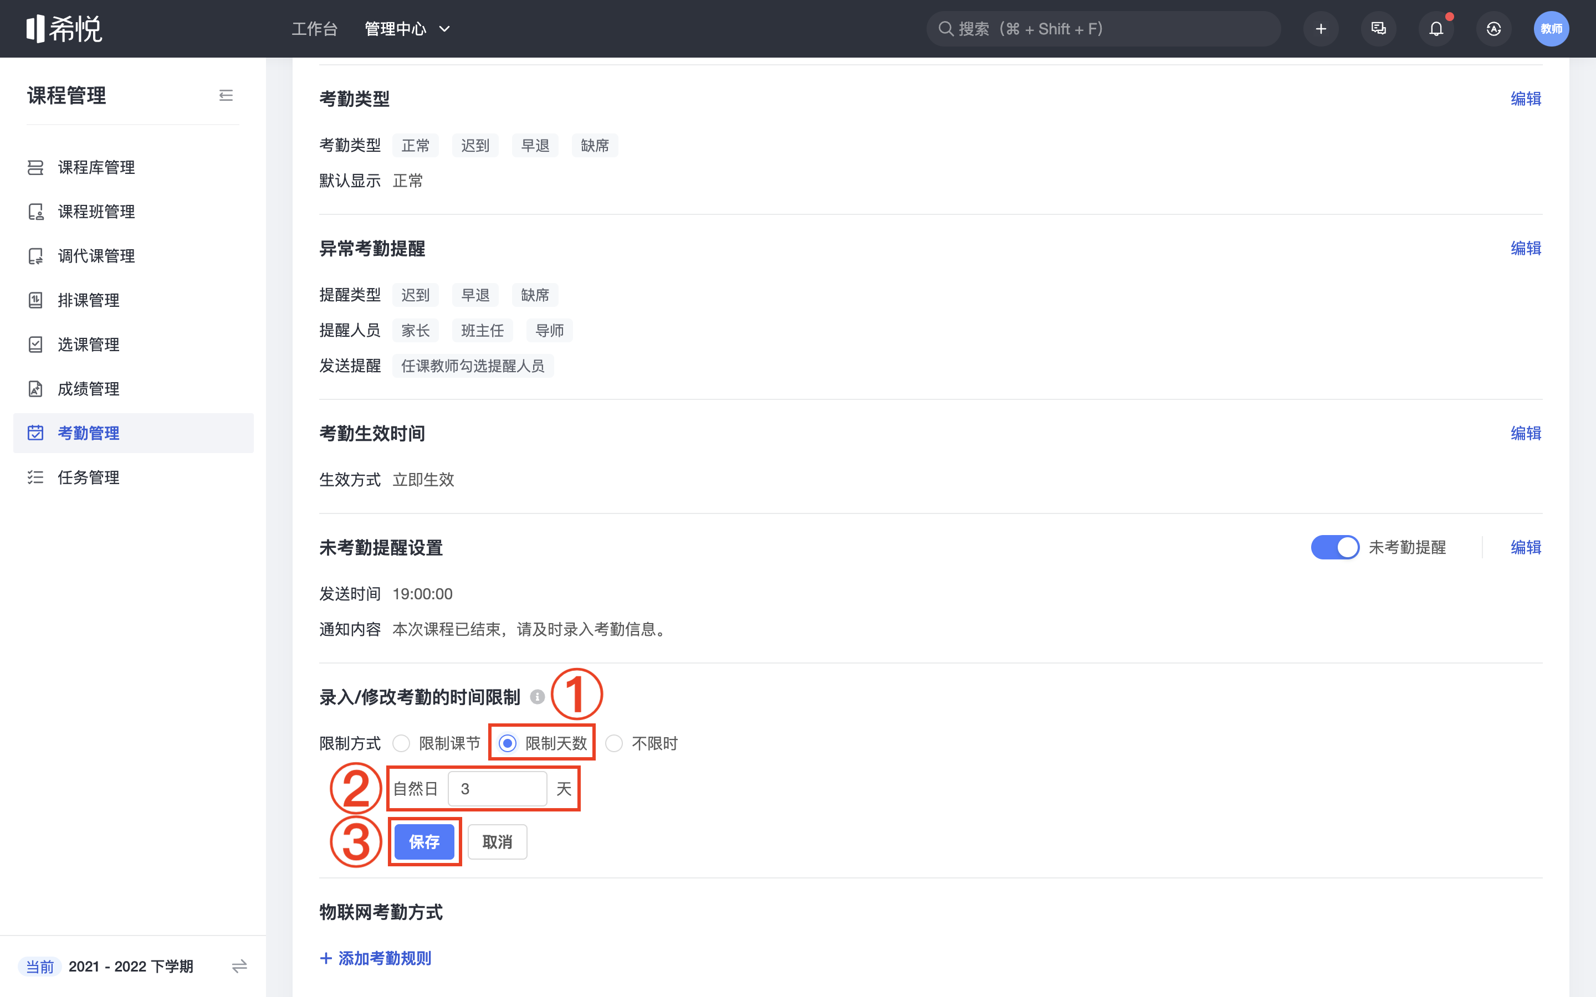Screen dimensions: 1596x997
Task: Open the 教师 user avatar menu
Action: point(1551,29)
